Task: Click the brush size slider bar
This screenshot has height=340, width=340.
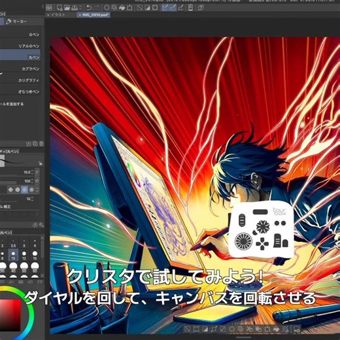Action: pos(8,175)
